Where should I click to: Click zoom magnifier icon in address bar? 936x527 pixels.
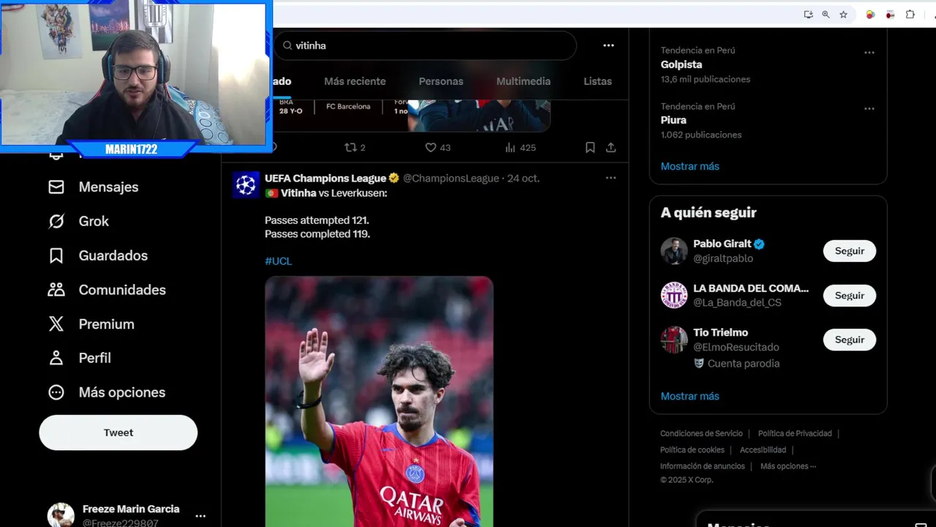point(826,14)
